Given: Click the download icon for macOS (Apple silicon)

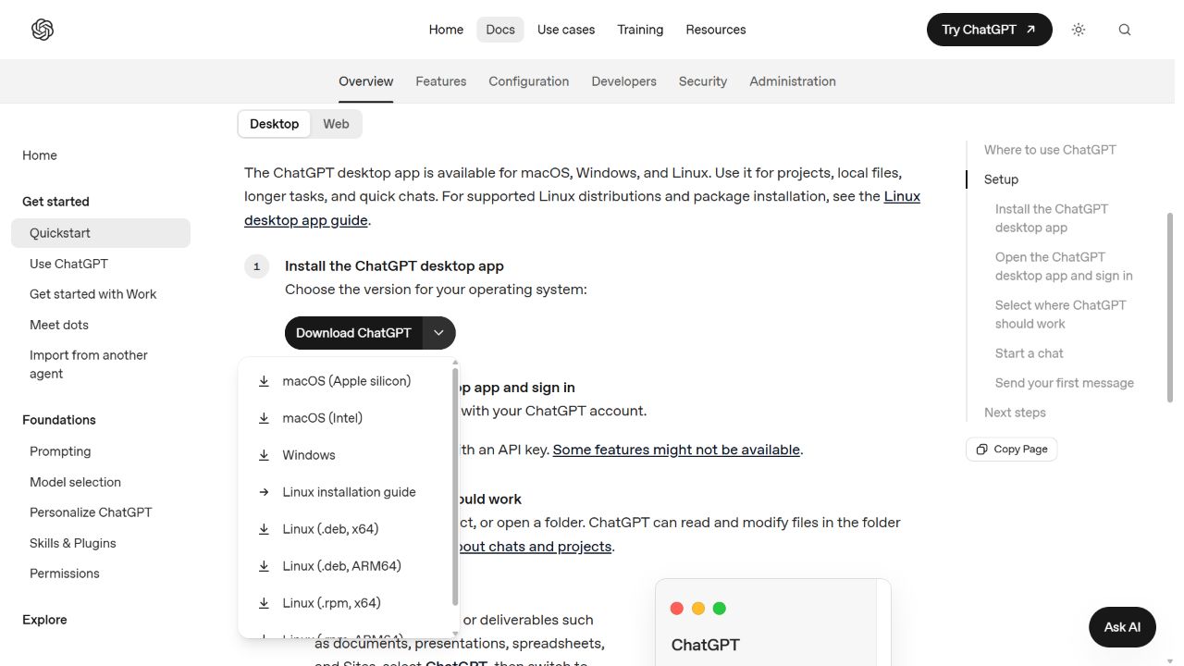Looking at the screenshot, I should click(264, 381).
